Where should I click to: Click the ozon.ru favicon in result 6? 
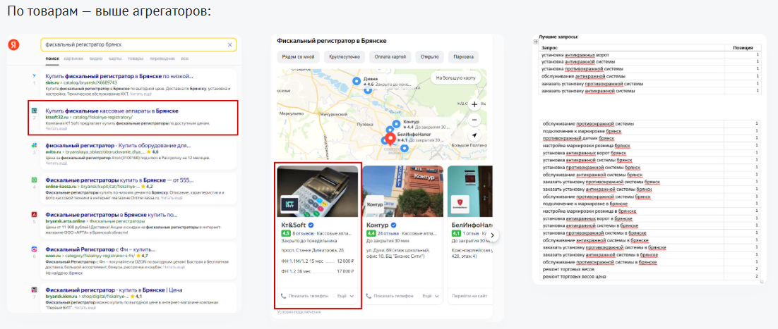34,249
